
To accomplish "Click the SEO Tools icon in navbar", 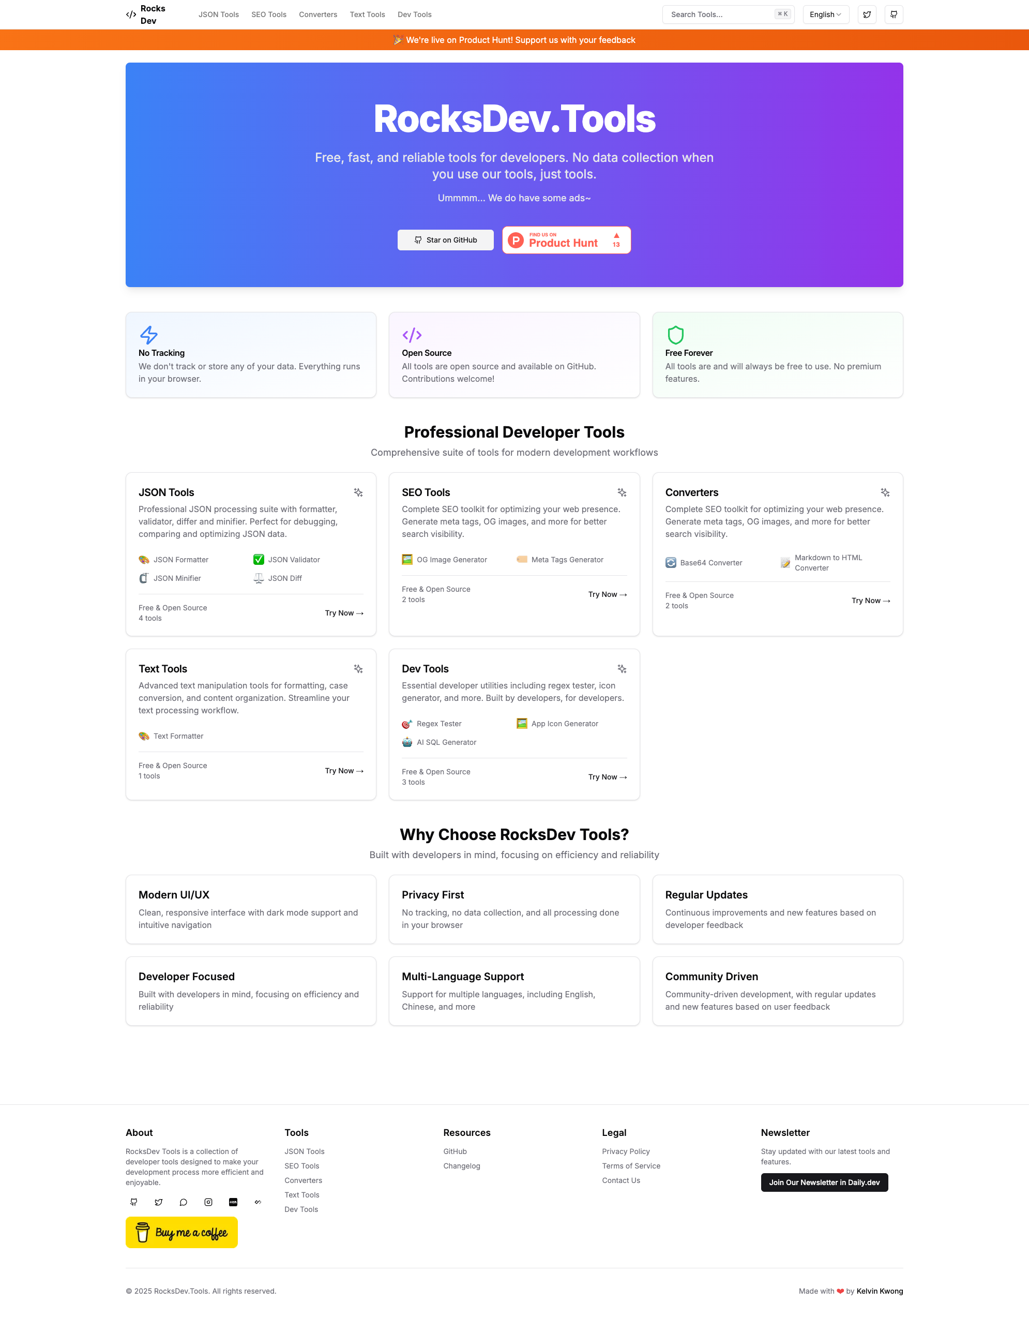I will 269,14.
